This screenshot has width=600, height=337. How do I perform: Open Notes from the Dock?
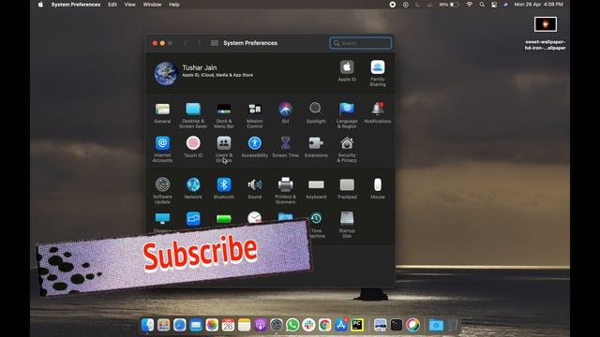click(244, 325)
